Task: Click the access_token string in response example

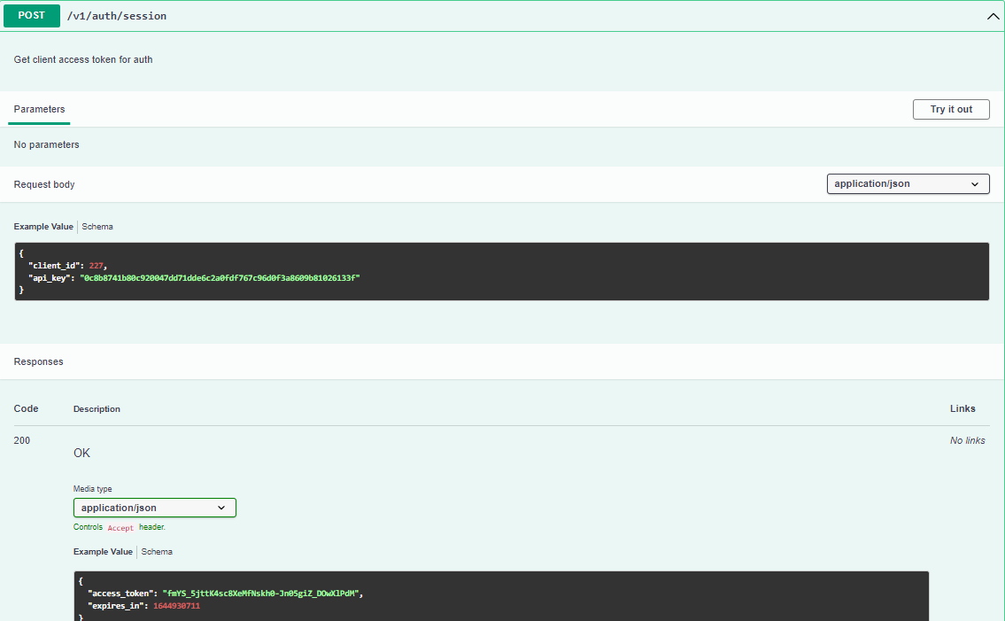Action: [262, 594]
